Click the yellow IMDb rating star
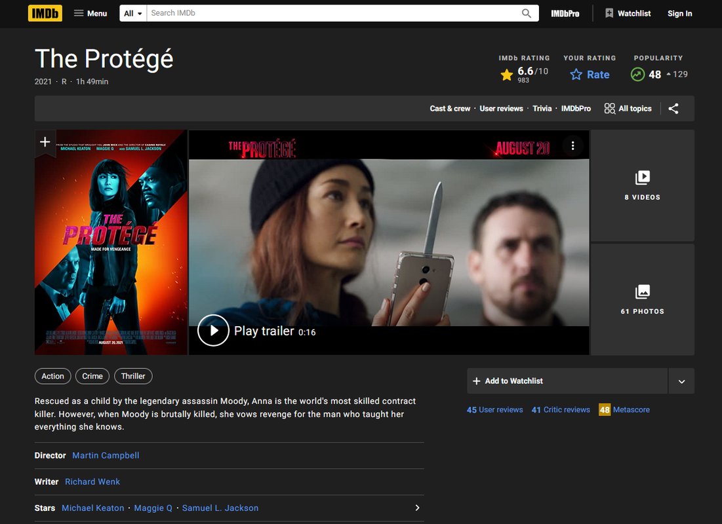 [506, 75]
